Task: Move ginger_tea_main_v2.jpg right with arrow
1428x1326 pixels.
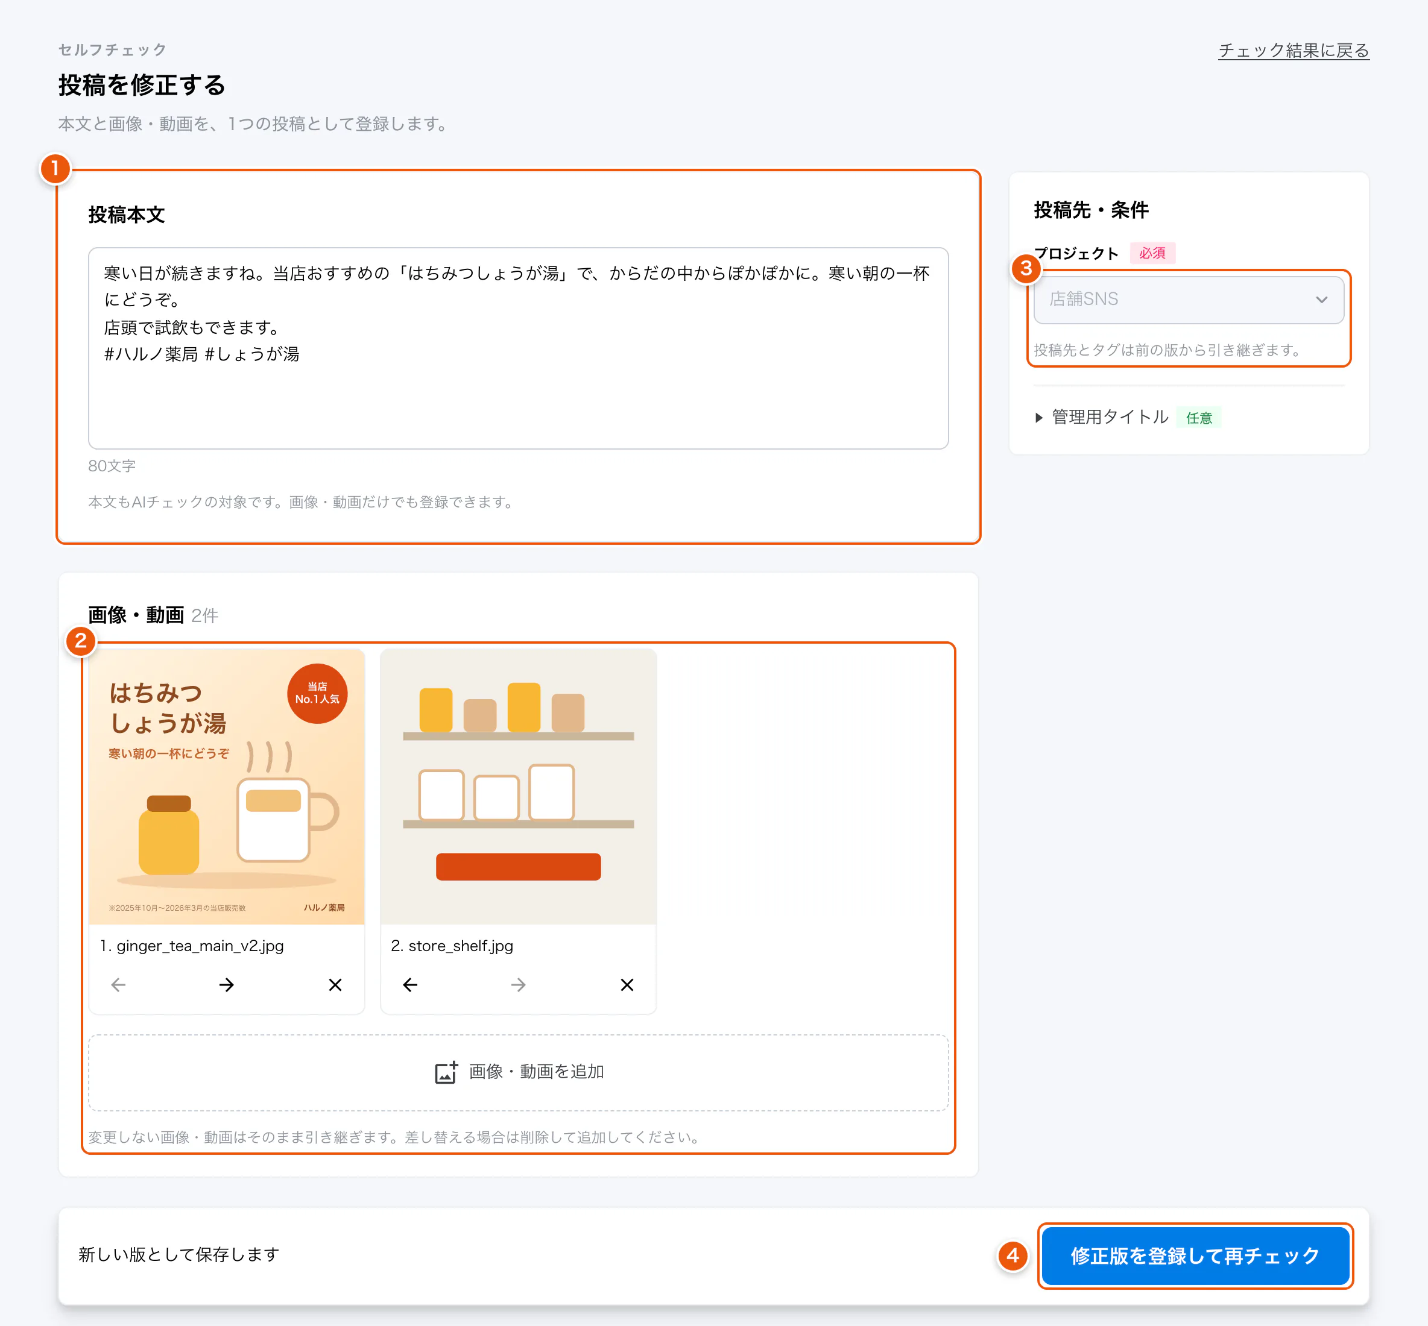Action: tap(226, 984)
